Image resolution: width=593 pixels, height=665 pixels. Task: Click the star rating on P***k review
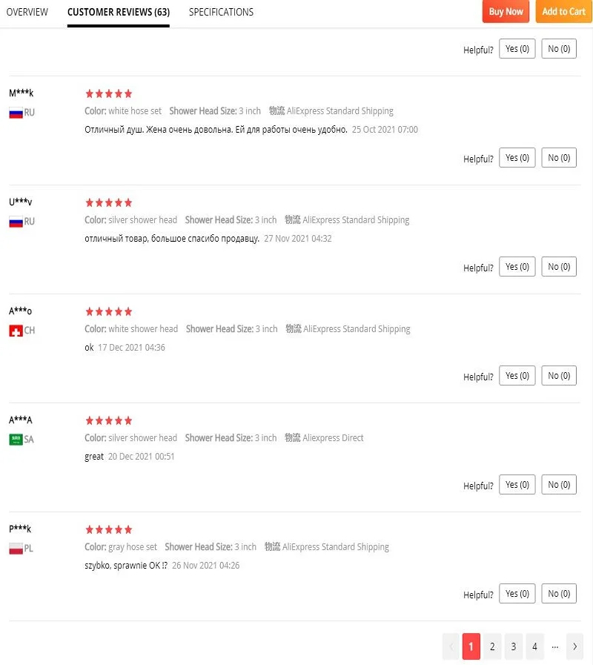point(108,529)
